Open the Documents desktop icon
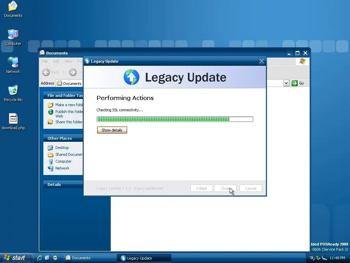The height and width of the screenshot is (263, 350). coord(13,9)
